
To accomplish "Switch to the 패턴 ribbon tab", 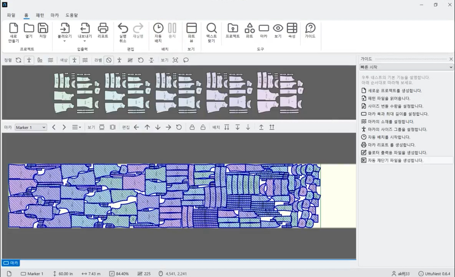I will pos(40,15).
